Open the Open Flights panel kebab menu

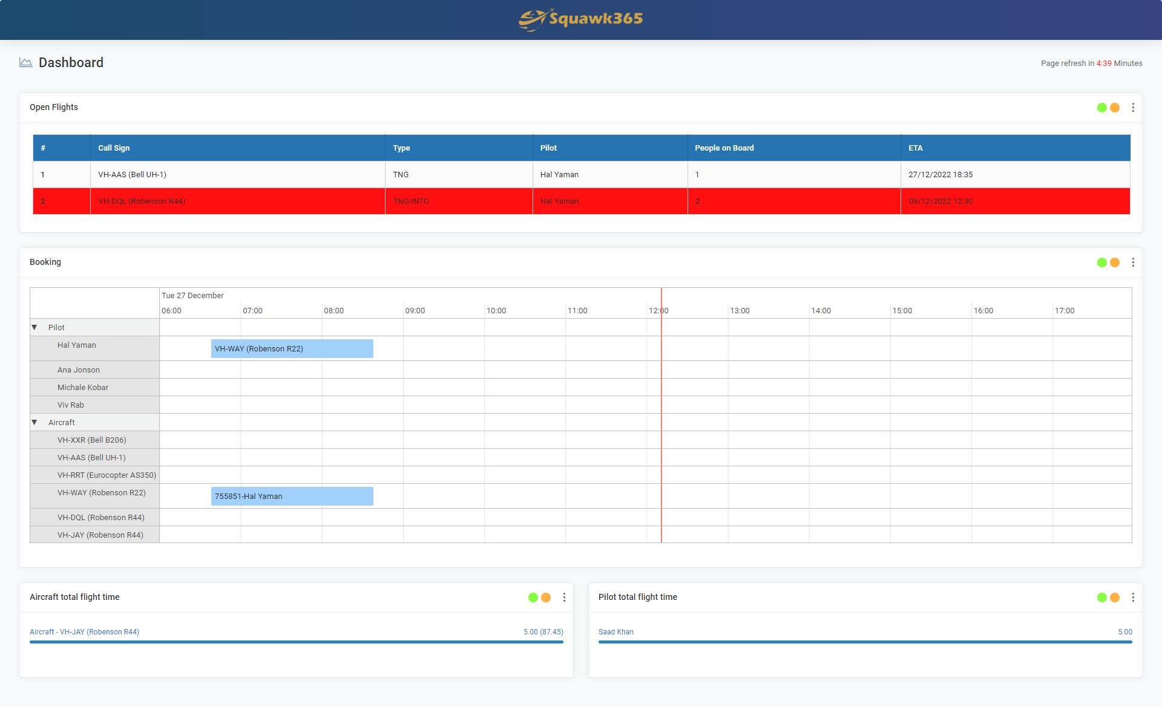pos(1133,107)
